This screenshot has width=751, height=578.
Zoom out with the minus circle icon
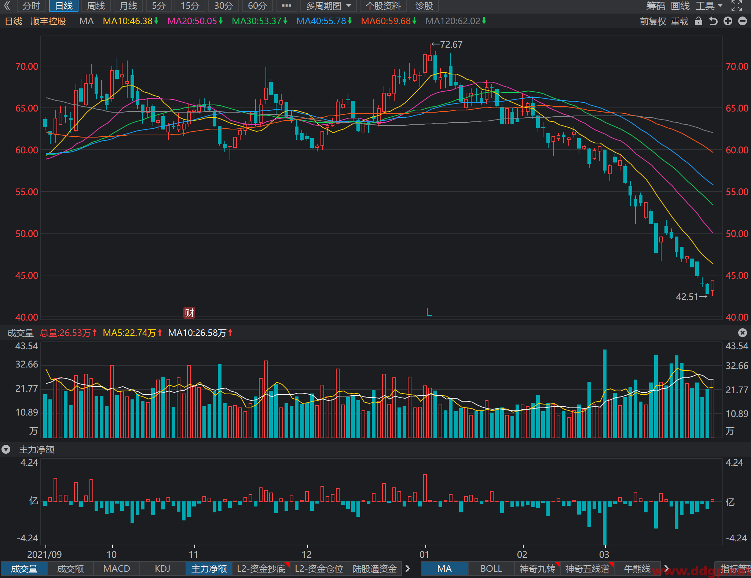tap(743, 21)
